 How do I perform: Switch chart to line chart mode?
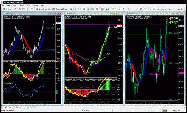pos(79,9)
